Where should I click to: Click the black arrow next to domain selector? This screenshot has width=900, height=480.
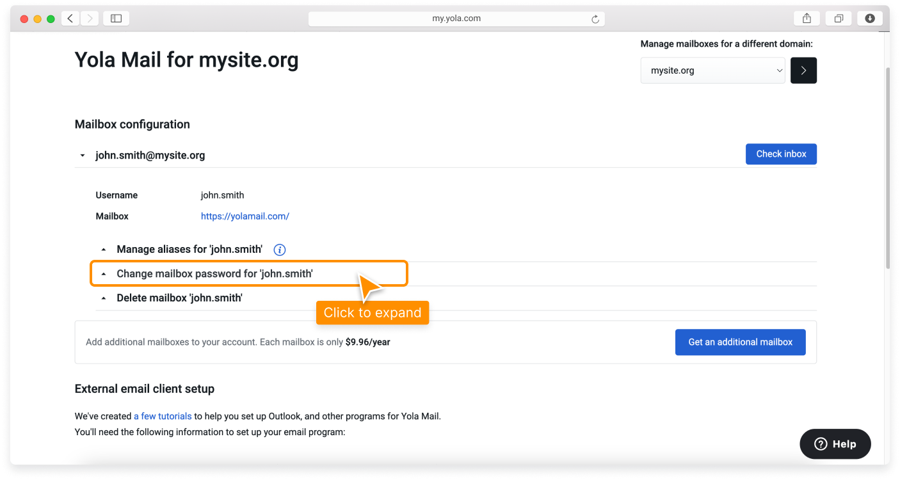(x=803, y=70)
